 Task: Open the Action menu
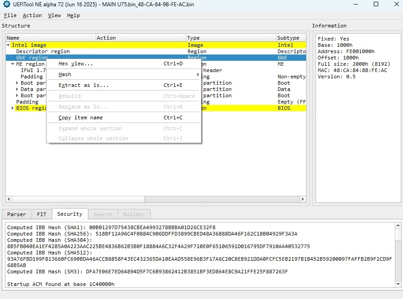coord(32,15)
